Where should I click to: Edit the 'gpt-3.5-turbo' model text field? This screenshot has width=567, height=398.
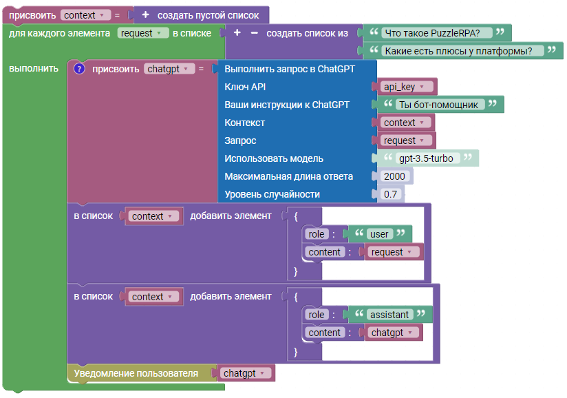click(428, 158)
